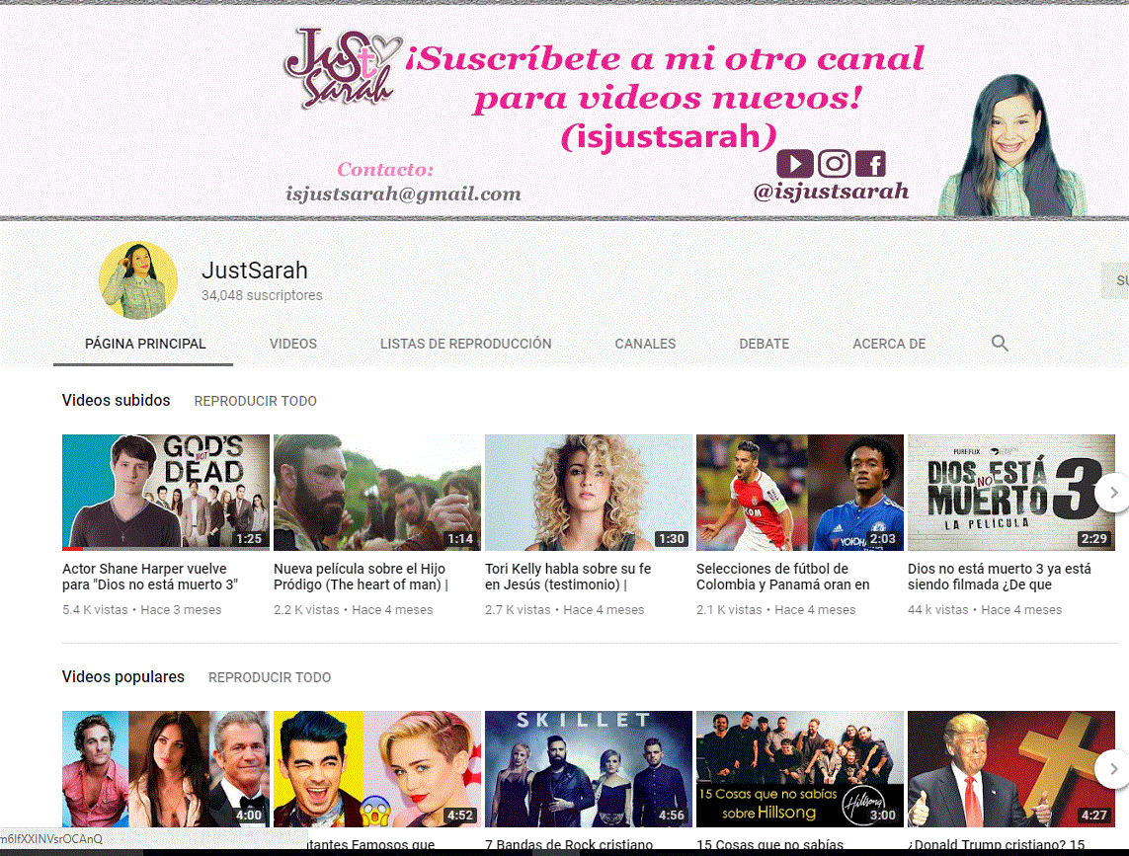
Task: Show next videos in Videos populares row
Action: pyautogui.click(x=1113, y=769)
